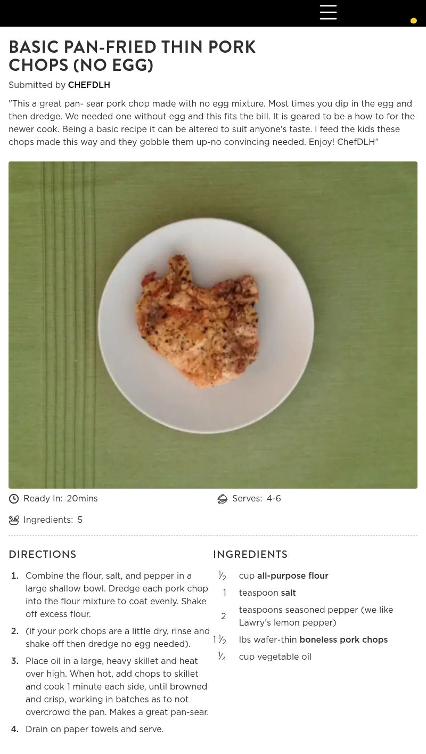The image size is (426, 754).
Task: Click direction step 1 text
Action: tap(117, 595)
